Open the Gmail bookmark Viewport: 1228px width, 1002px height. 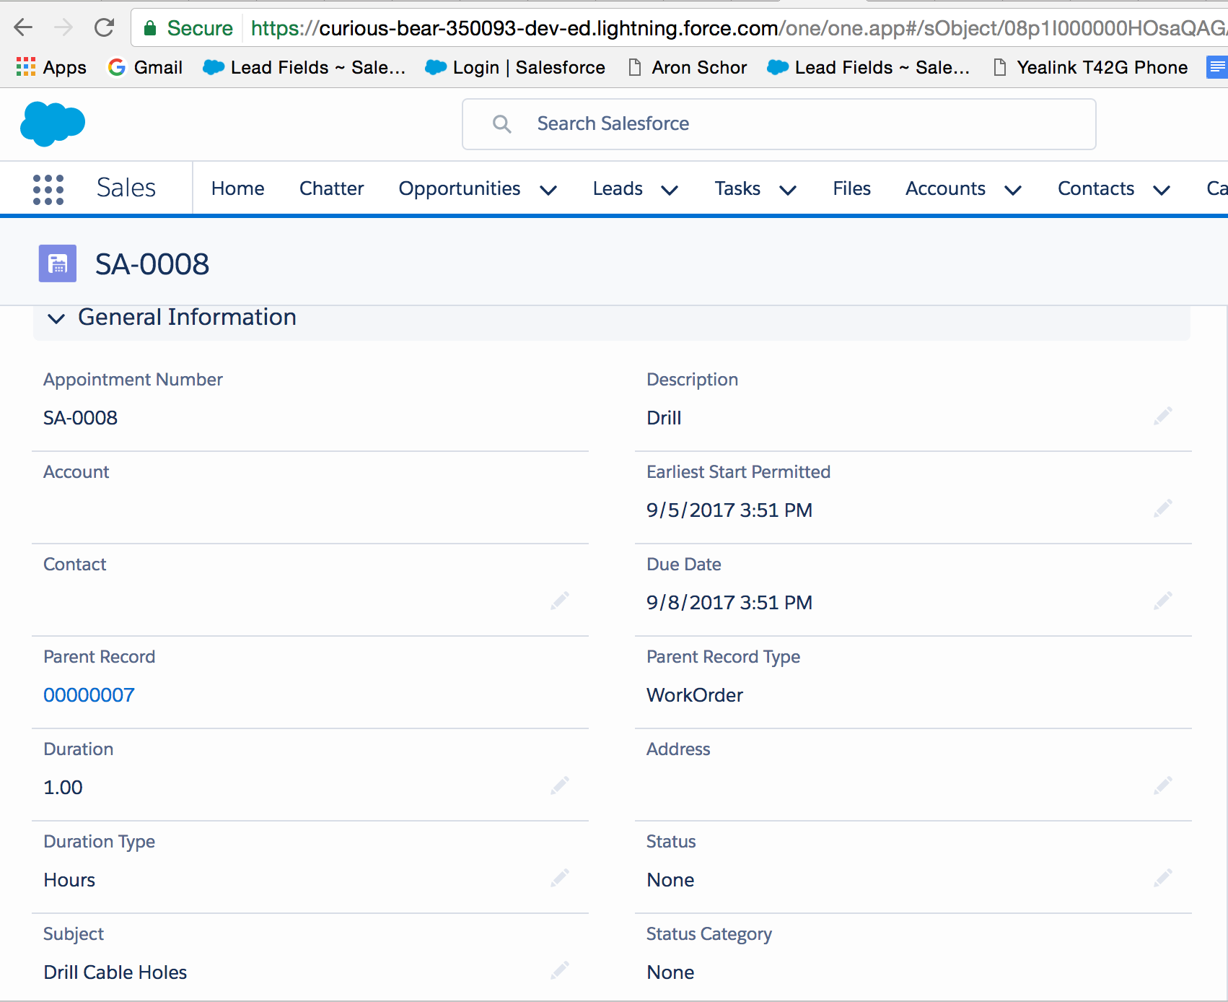(x=145, y=67)
